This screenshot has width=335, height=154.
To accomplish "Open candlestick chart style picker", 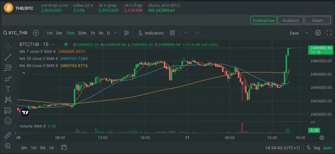I will (127, 33).
